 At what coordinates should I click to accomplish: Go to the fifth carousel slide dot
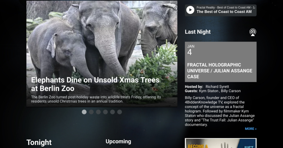pos(113,112)
